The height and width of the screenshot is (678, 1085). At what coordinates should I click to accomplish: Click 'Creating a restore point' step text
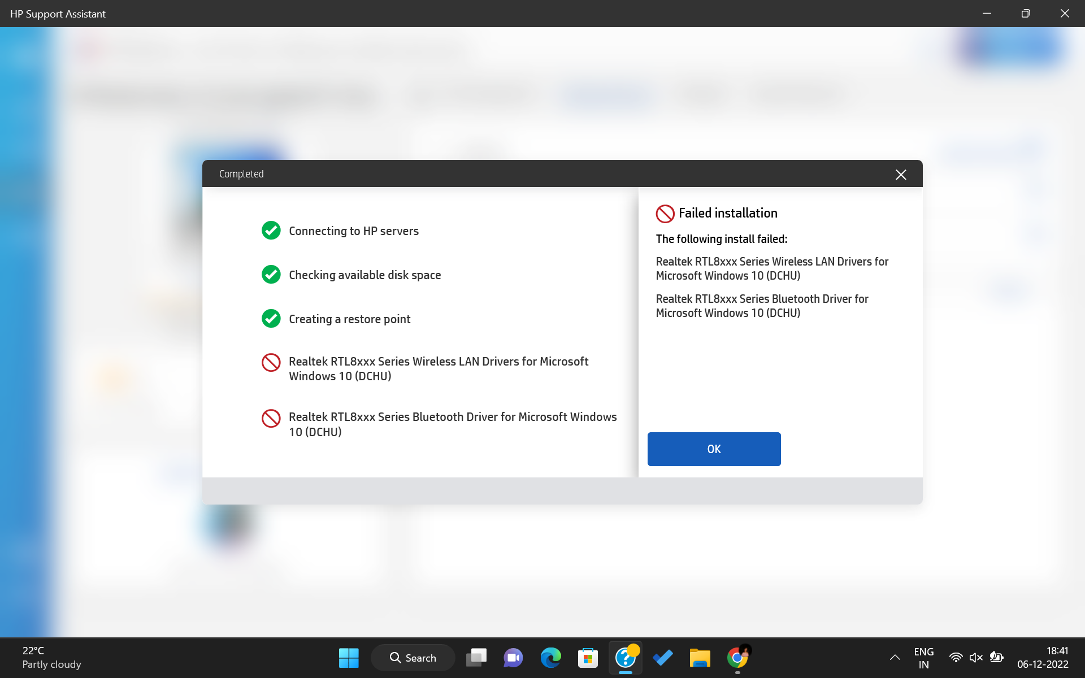(x=350, y=319)
